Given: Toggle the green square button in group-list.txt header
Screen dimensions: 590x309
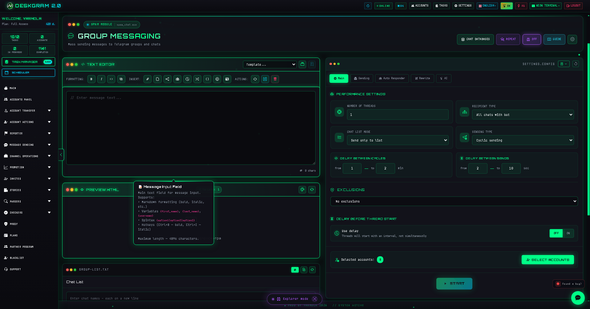Looking at the screenshot, I should coord(295,270).
